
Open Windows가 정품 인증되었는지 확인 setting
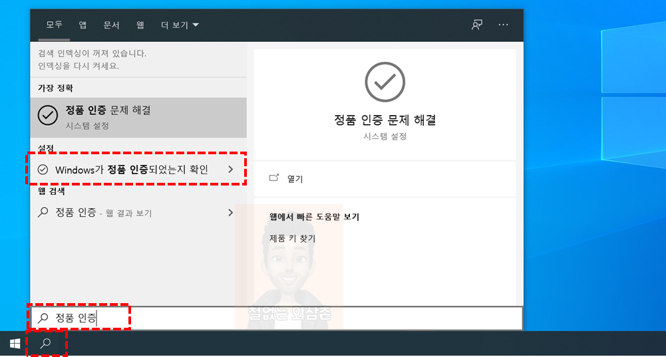[132, 170]
